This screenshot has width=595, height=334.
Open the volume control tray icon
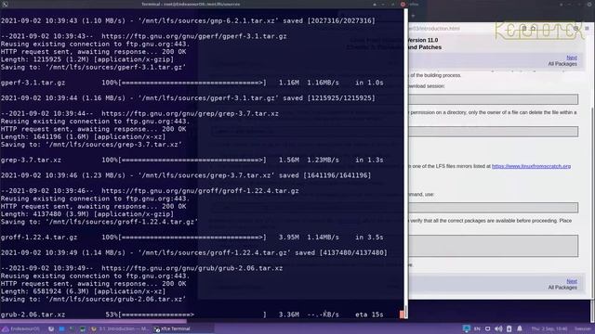point(498,328)
